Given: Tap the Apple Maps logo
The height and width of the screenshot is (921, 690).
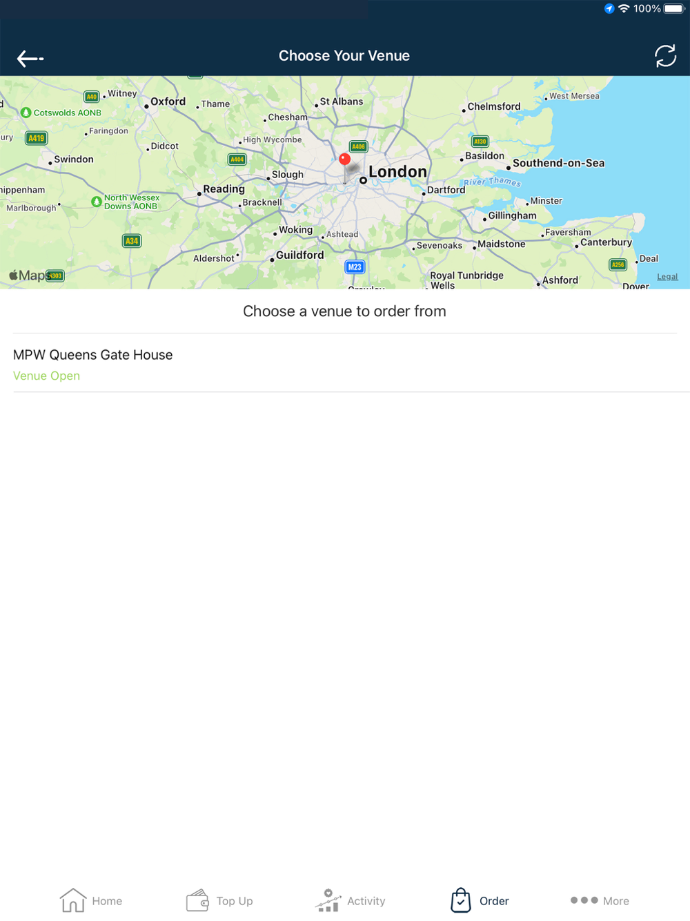Looking at the screenshot, I should click(28, 275).
